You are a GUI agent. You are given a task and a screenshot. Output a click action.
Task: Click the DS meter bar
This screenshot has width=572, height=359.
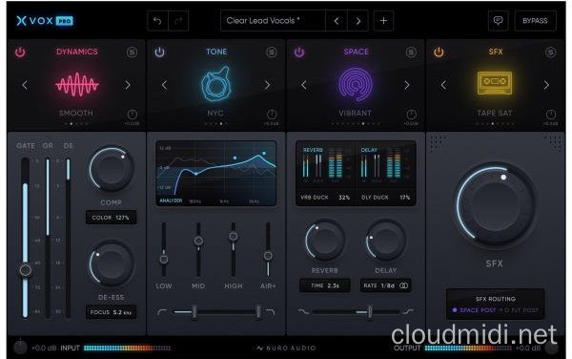(68, 238)
